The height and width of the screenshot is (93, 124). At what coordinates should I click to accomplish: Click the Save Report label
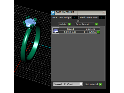pos(82,24)
